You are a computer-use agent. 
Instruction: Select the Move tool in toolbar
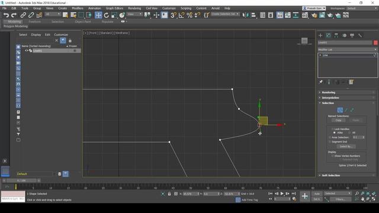tap(98, 15)
